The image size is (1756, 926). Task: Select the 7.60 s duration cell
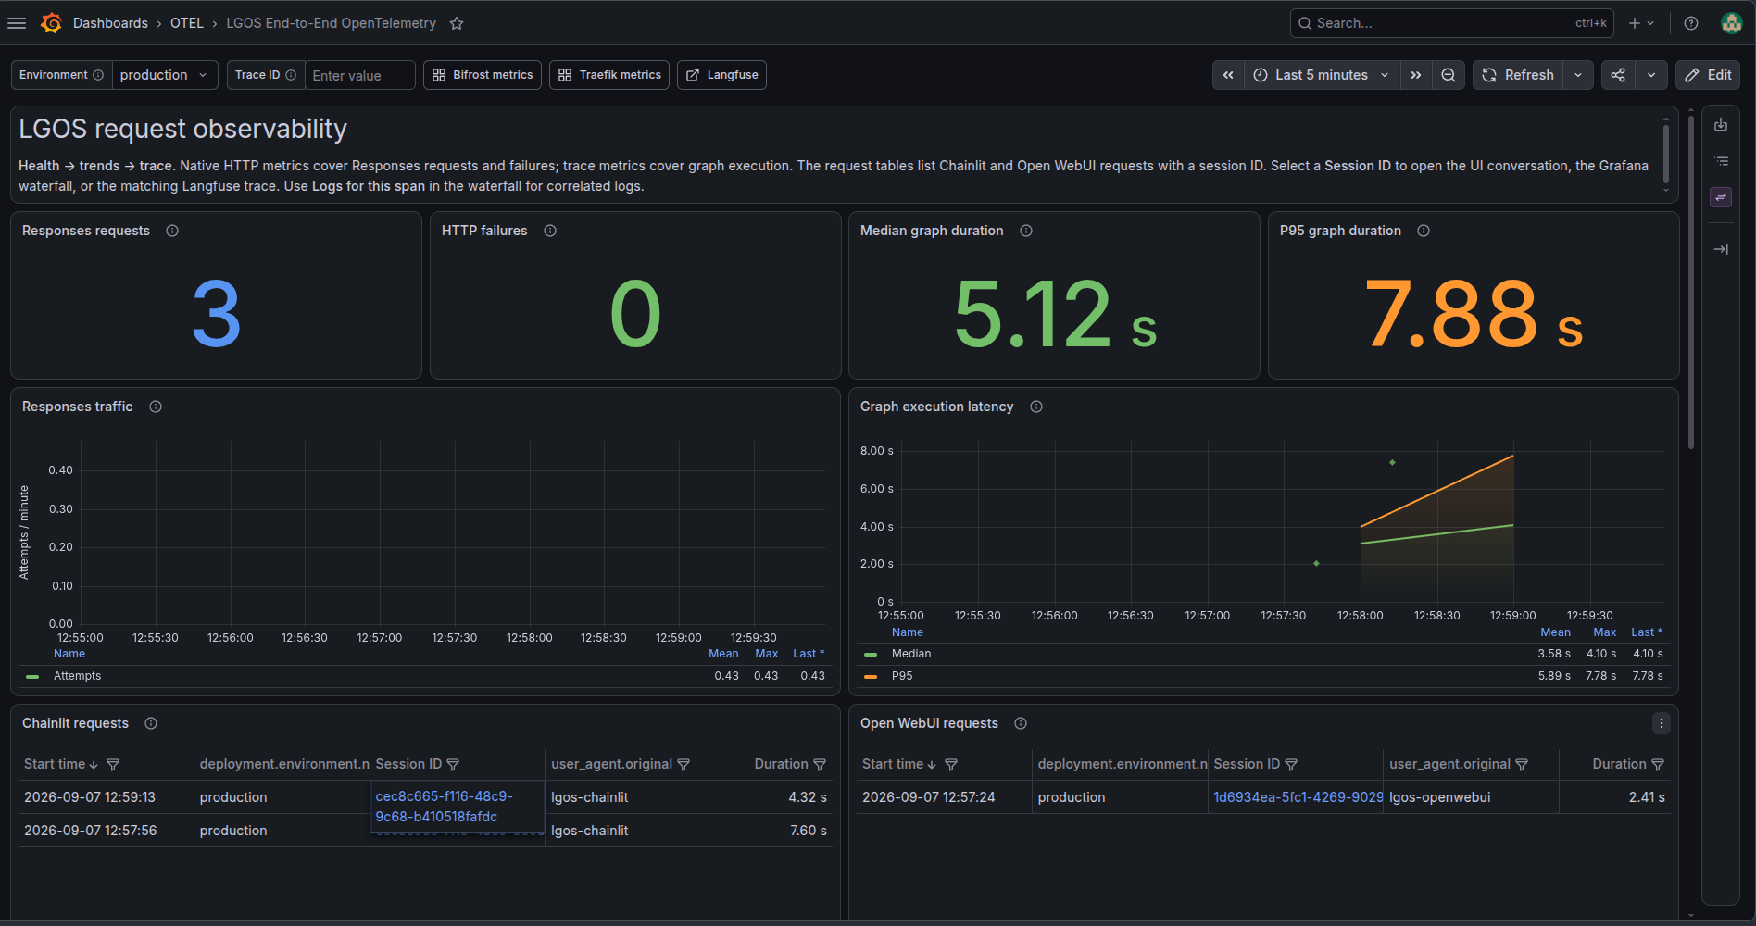(776, 831)
